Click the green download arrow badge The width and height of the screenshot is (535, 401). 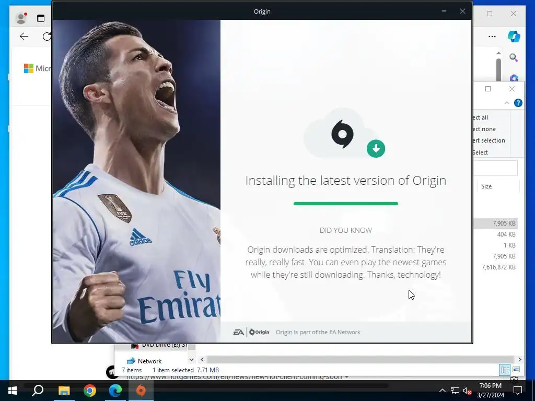coord(376,148)
